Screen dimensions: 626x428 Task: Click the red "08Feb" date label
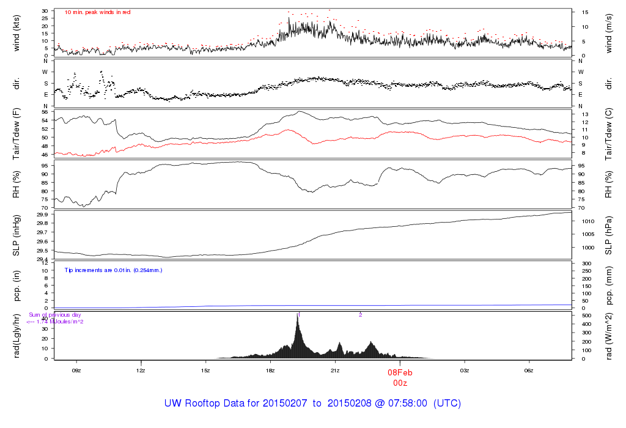(400, 372)
